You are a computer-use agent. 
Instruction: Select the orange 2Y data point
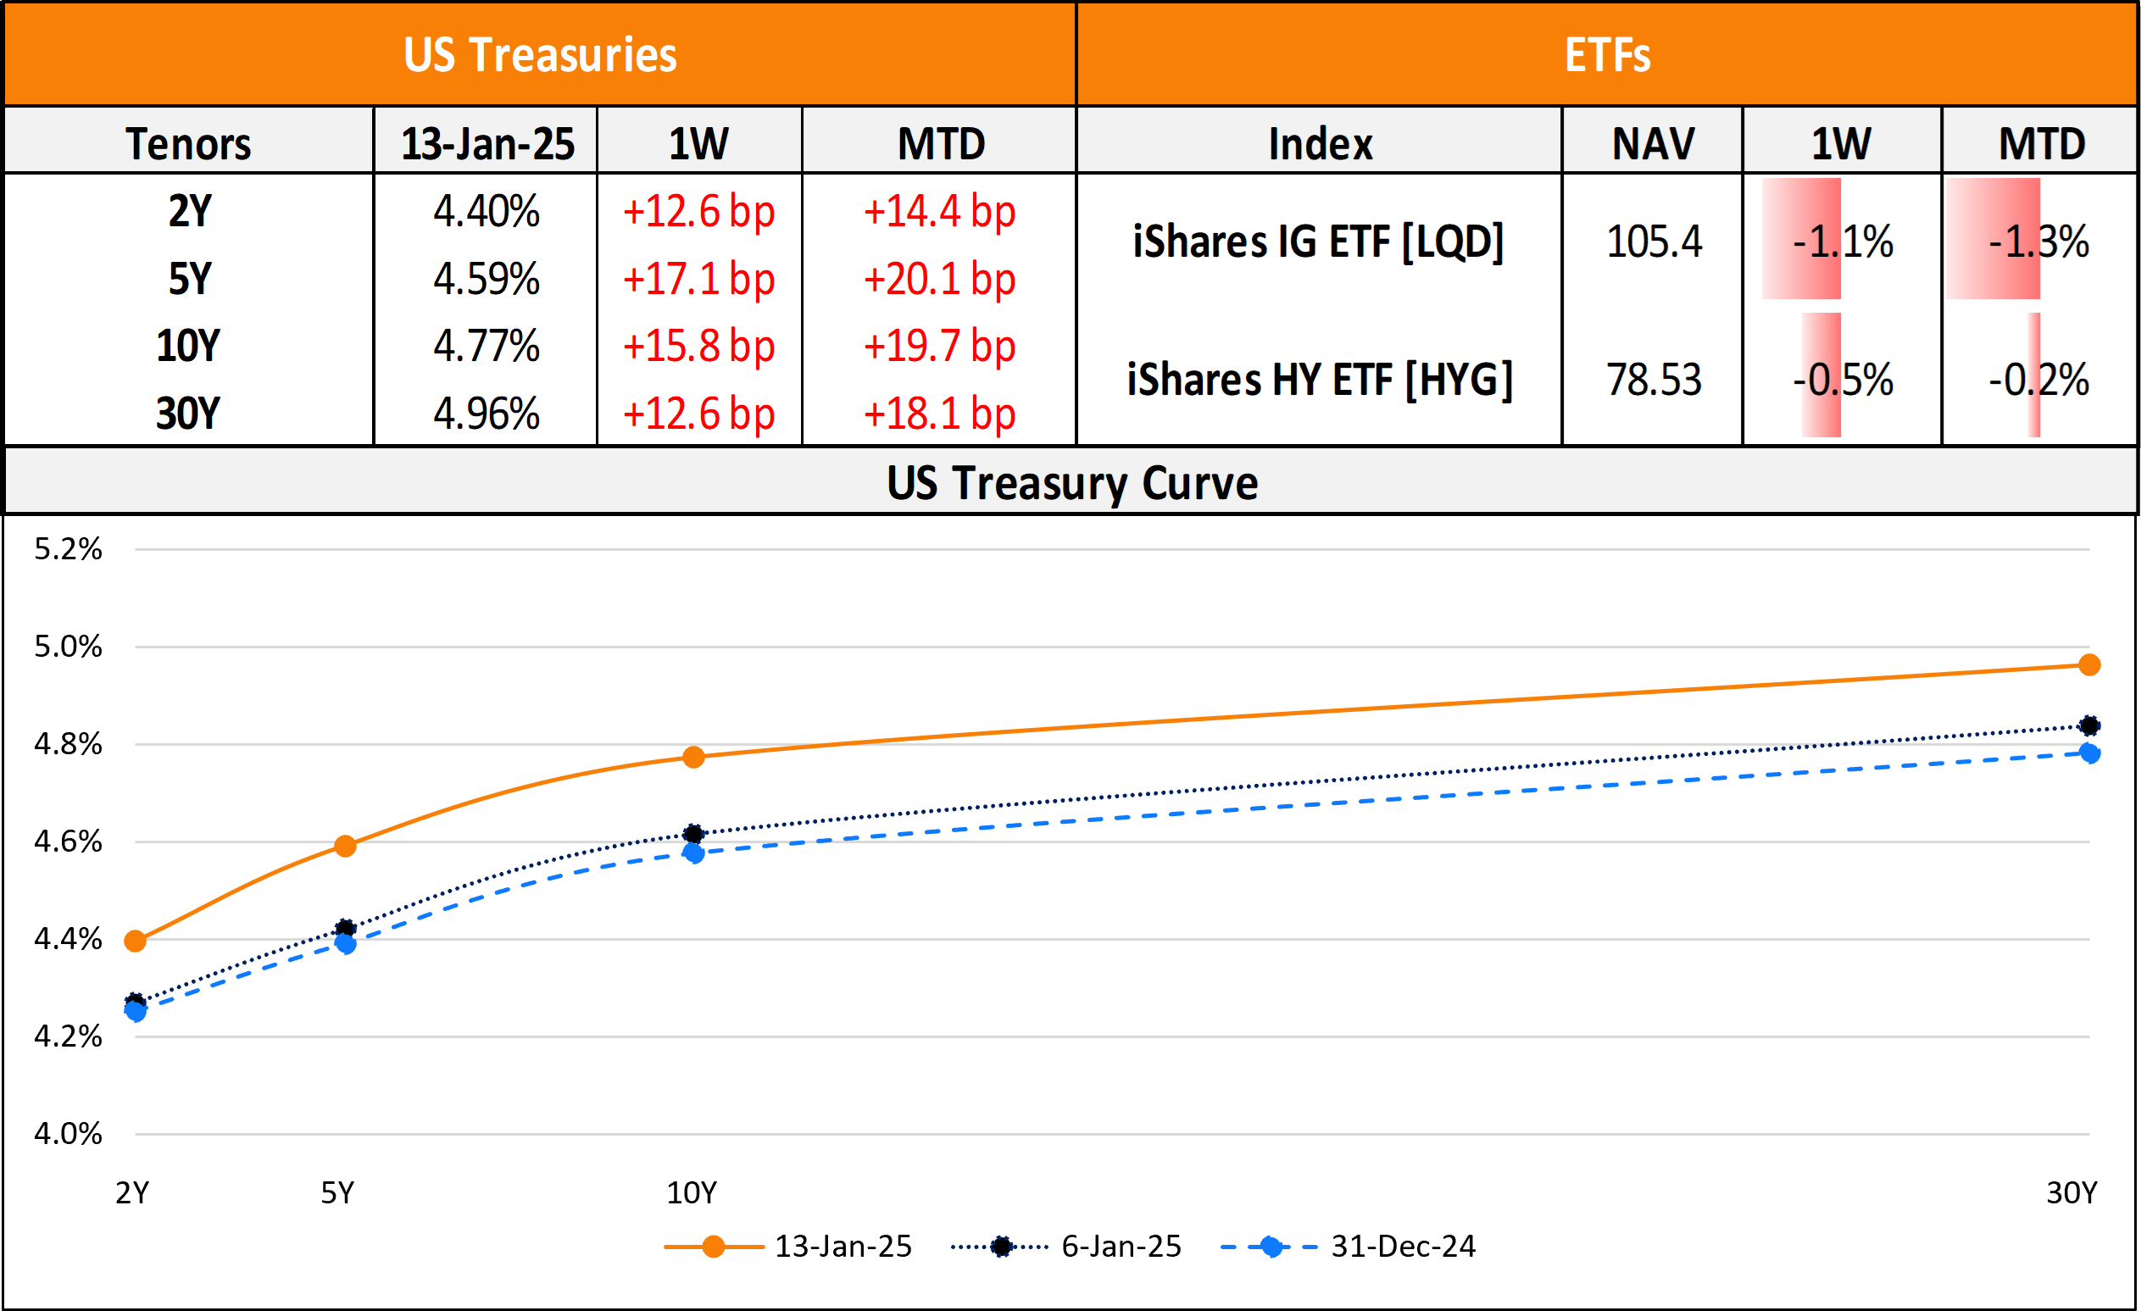click(136, 941)
